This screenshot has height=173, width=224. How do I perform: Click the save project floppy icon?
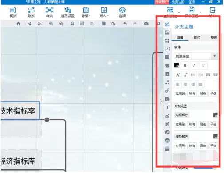tap(191, 10)
